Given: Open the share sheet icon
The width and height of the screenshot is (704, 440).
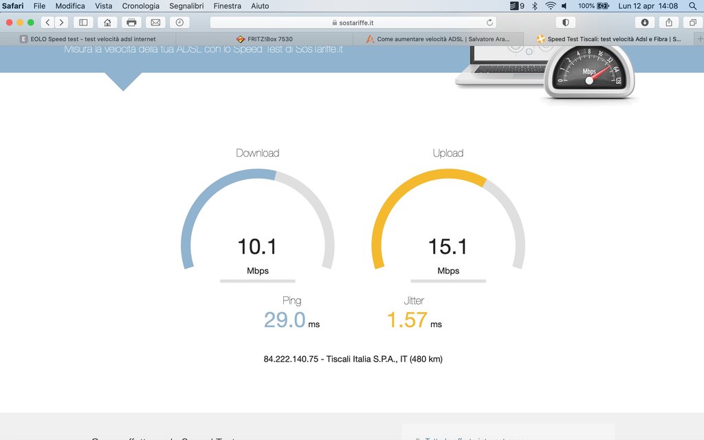Looking at the screenshot, I should pyautogui.click(x=668, y=23).
